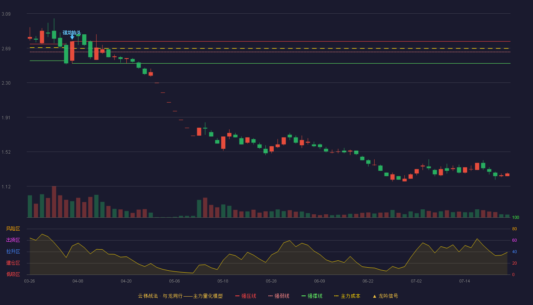Toggle the 主力成本 legend entry
The width and height of the screenshot is (533, 305).
point(350,296)
